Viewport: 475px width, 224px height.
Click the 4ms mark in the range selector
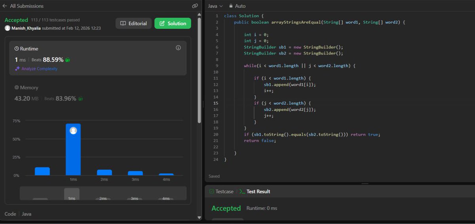(x=166, y=198)
